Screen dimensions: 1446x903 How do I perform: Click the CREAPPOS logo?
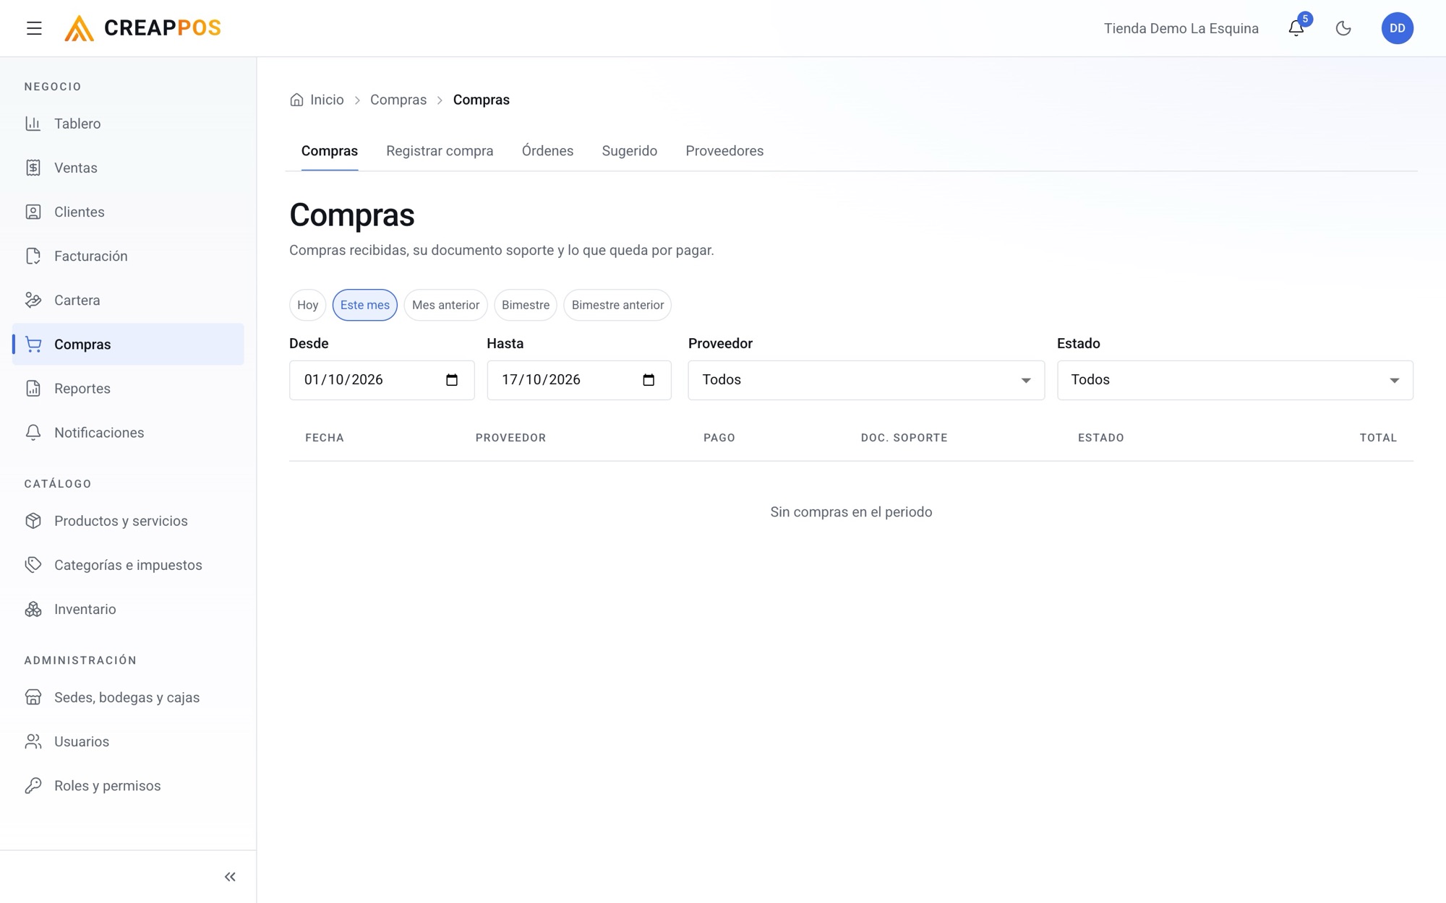[x=142, y=28]
